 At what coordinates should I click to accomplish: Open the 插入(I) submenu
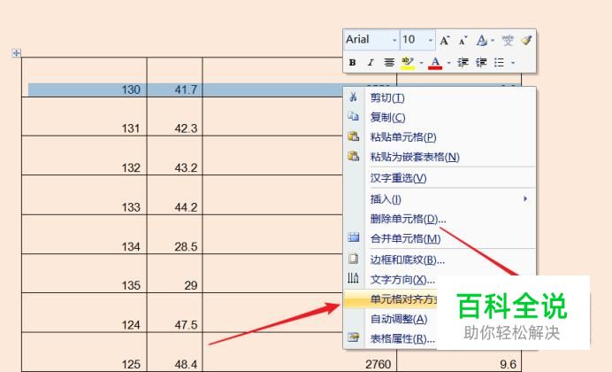[440, 199]
